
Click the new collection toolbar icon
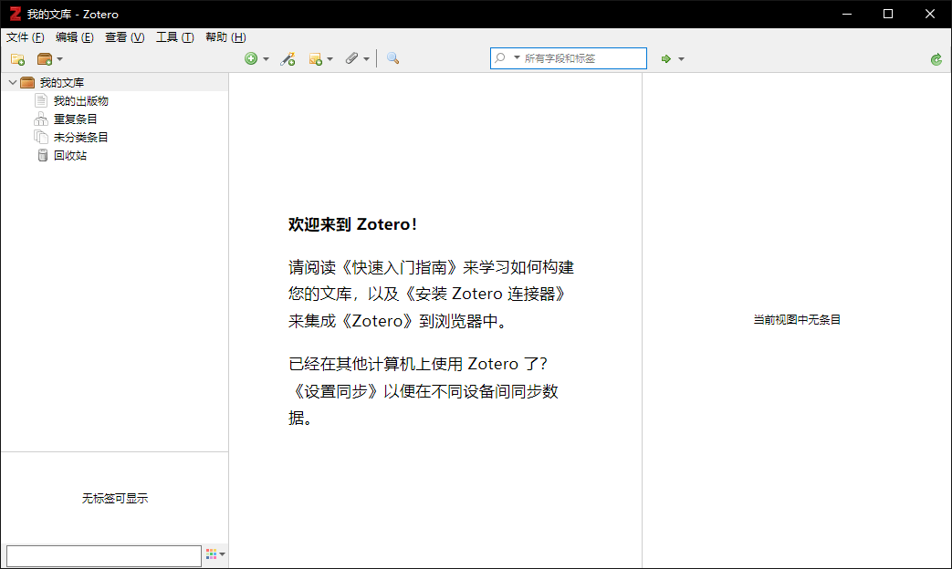click(x=17, y=59)
